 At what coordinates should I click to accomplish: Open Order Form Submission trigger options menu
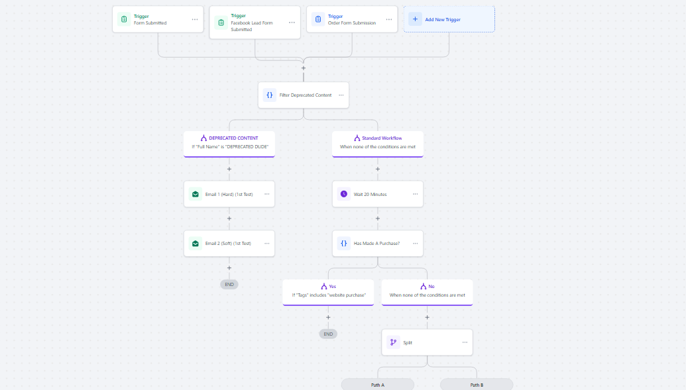pyautogui.click(x=389, y=19)
